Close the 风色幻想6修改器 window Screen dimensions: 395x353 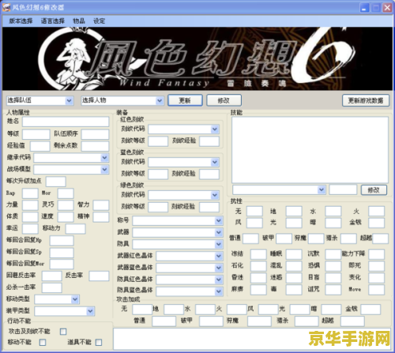coord(387,7)
